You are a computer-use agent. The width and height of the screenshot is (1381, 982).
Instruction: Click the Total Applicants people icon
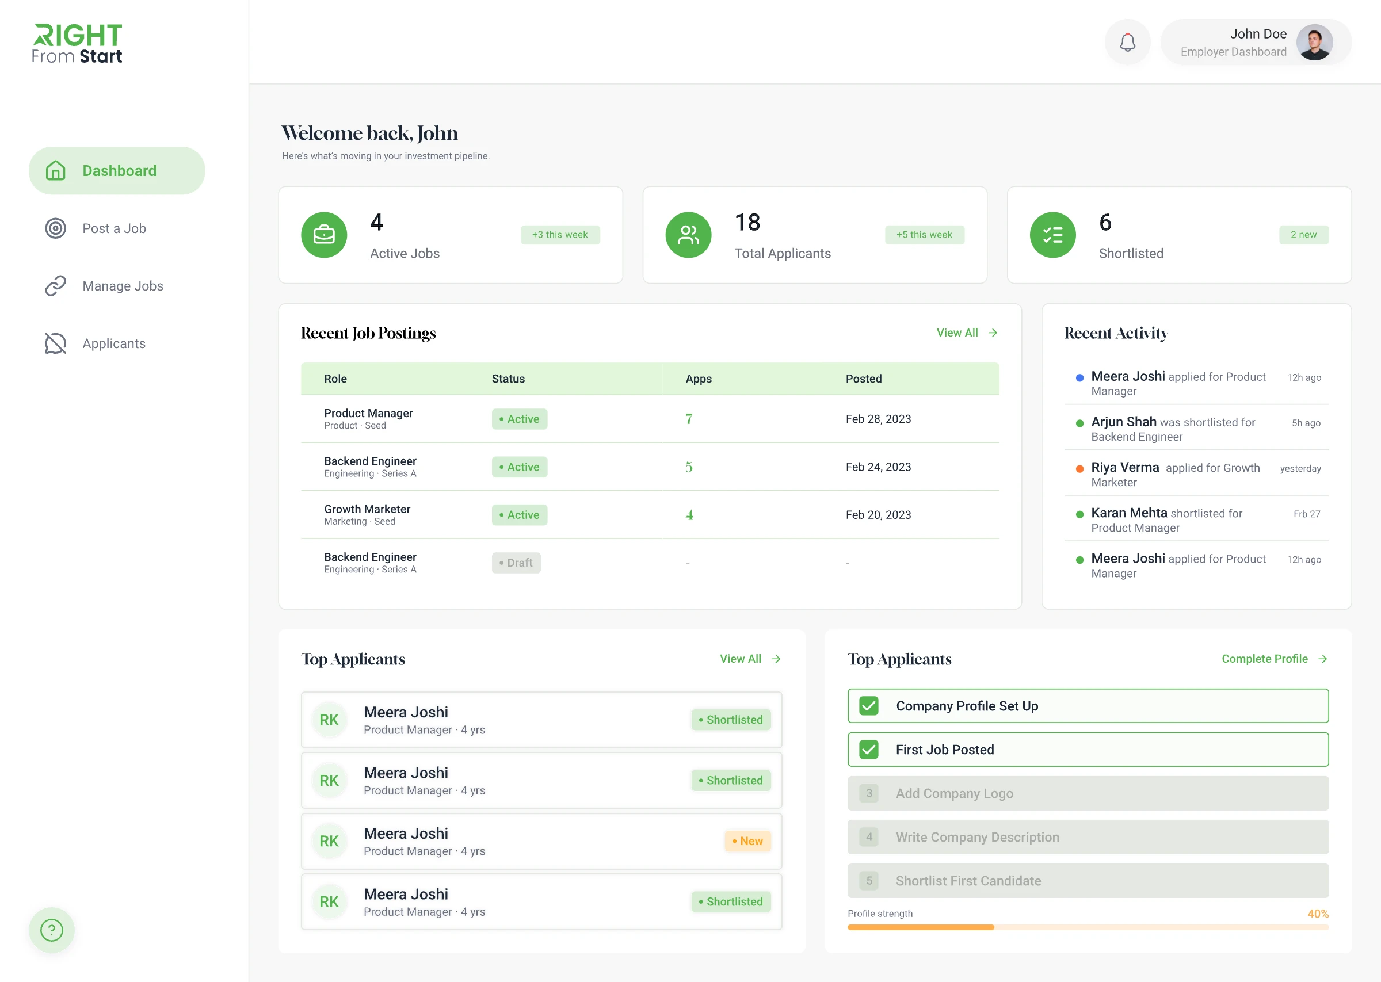pyautogui.click(x=688, y=235)
